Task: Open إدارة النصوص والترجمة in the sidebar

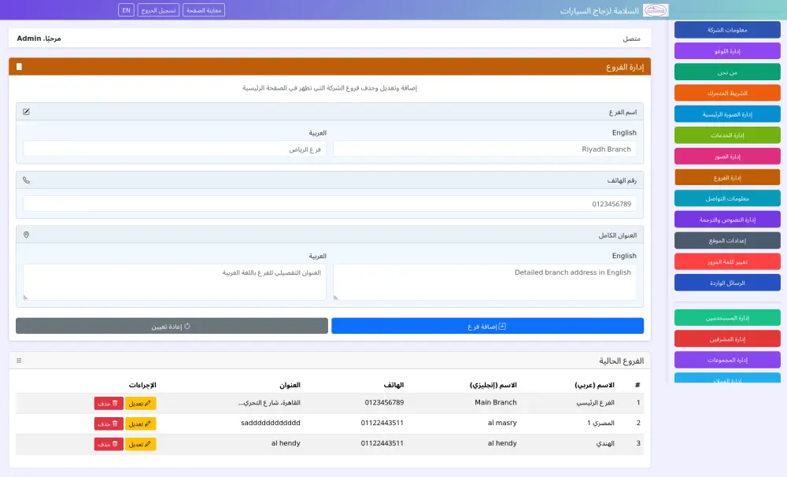Action: (727, 220)
